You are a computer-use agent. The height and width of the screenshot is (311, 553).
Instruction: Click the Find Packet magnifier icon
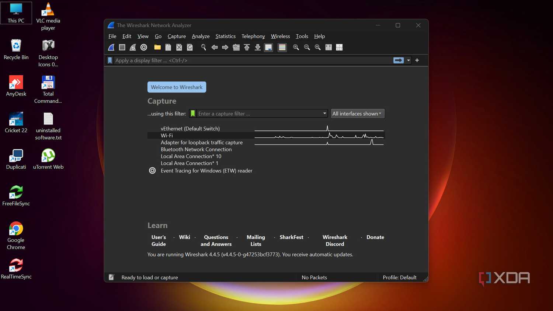tap(204, 47)
